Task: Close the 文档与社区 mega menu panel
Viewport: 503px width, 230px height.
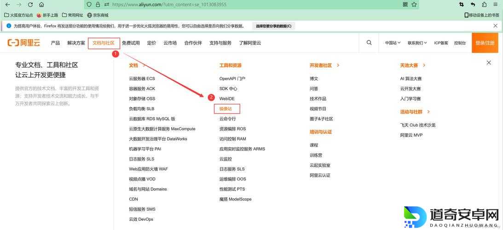Action: click(489, 63)
